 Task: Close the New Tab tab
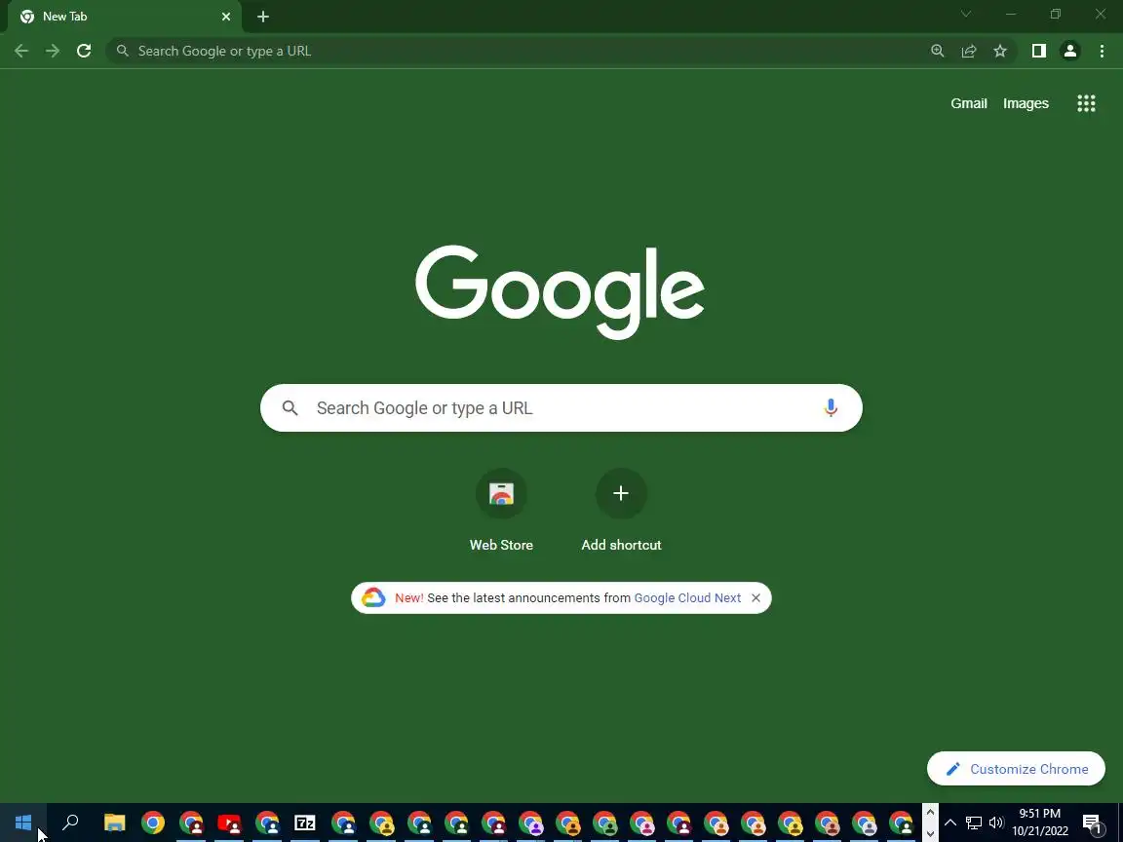tap(226, 17)
